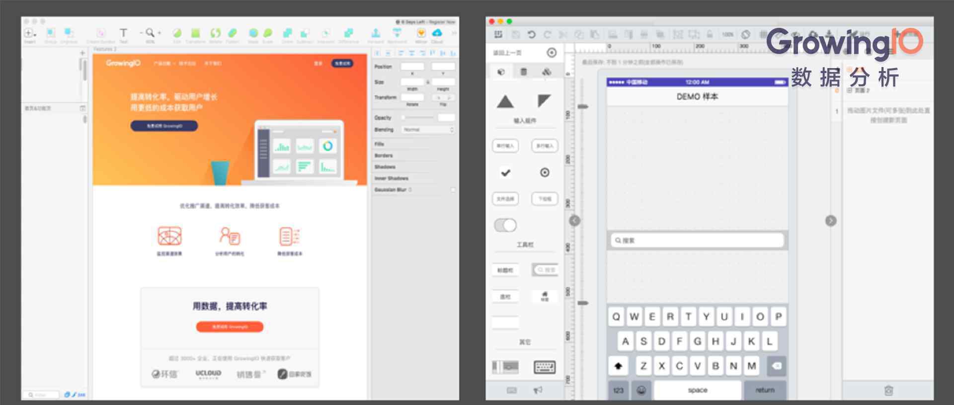Viewport: 954px width, 405px height.
Task: Click the search field in the phone mockup
Action: coord(697,241)
